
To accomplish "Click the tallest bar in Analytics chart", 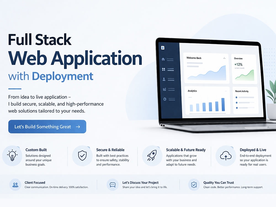I will pyautogui.click(x=223, y=104).
